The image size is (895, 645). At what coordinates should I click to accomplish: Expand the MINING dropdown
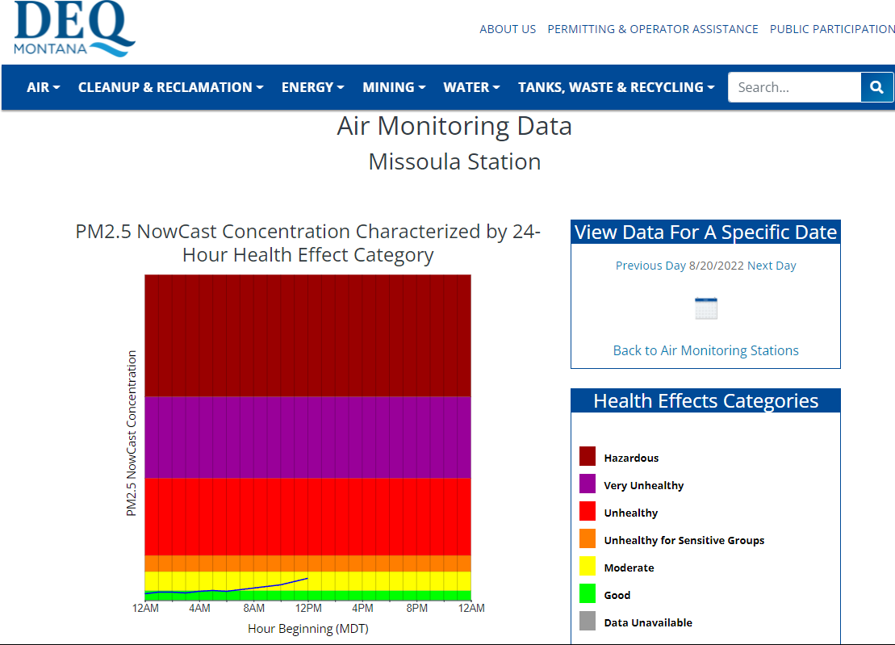[393, 86]
